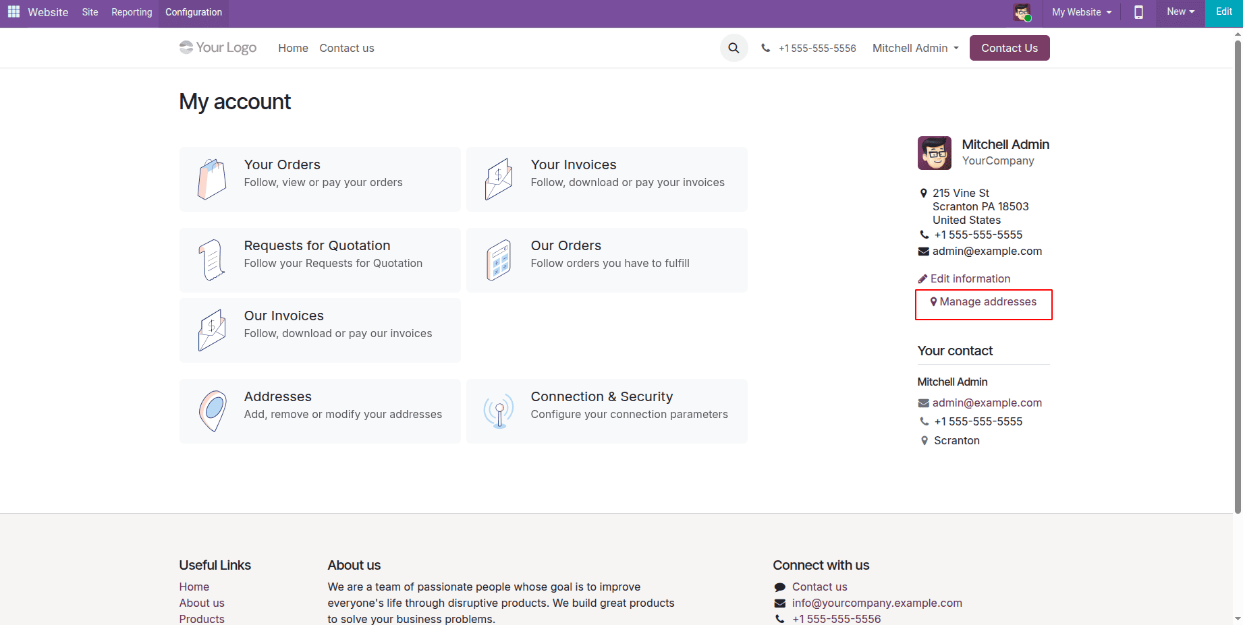Click the Edit button in top bar
The image size is (1243, 625).
(1224, 12)
